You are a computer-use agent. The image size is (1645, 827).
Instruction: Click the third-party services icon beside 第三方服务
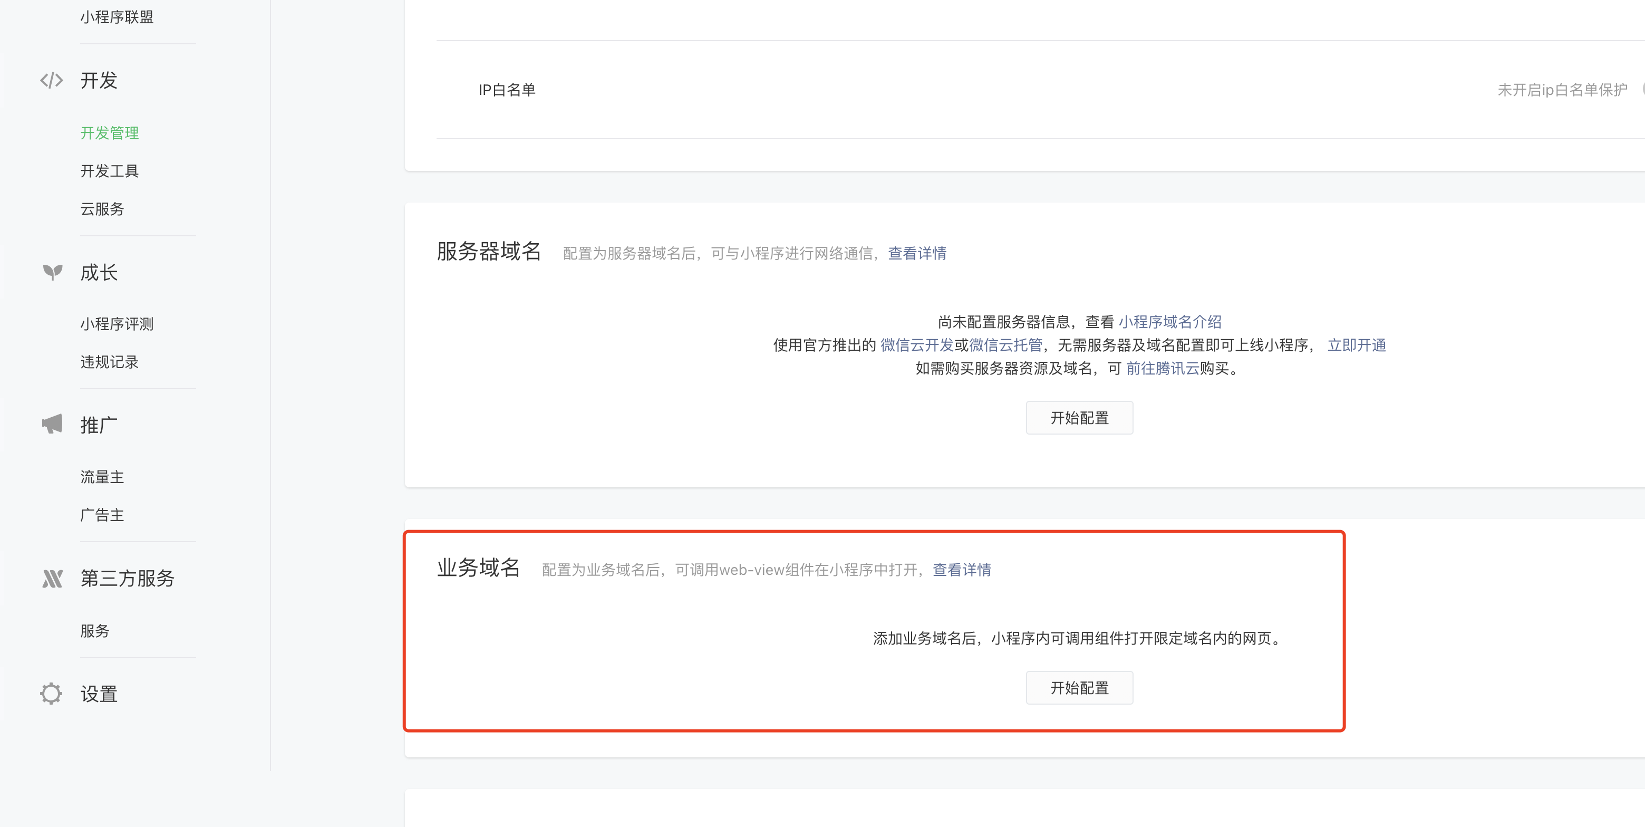[x=52, y=579]
